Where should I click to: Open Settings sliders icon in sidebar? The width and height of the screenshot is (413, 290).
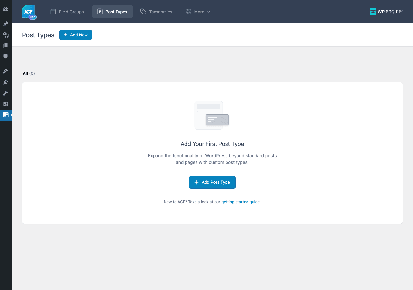point(5,104)
